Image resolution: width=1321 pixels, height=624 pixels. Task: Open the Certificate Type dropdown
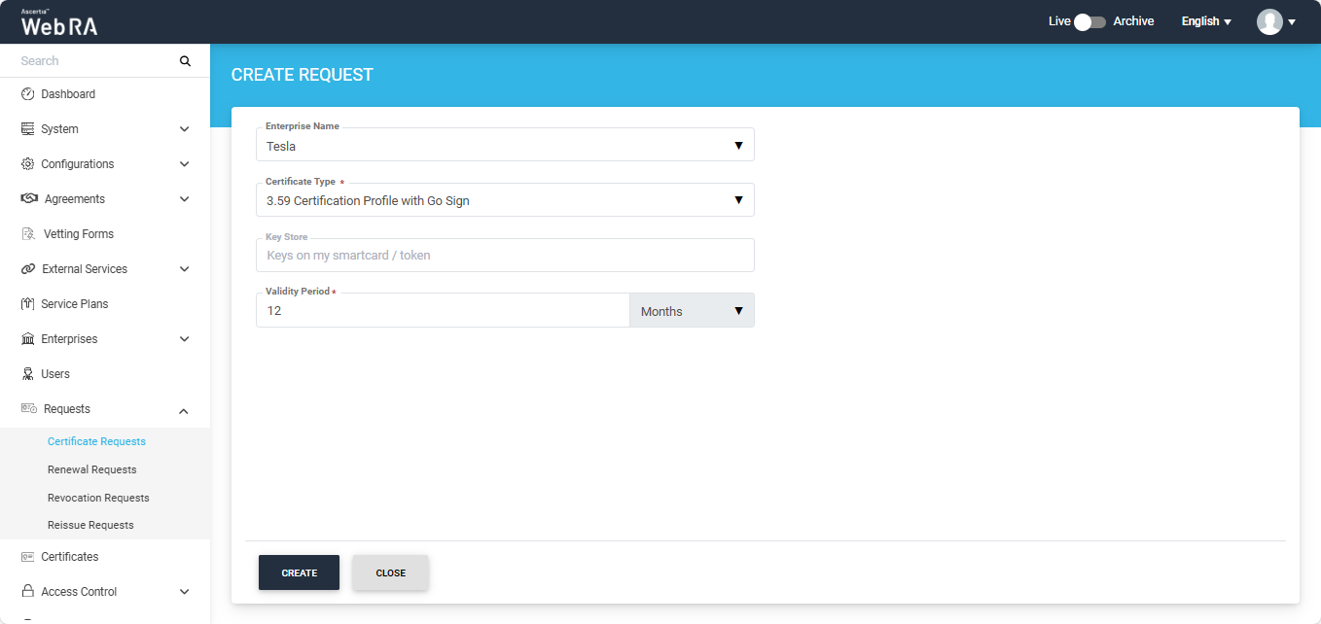(505, 200)
